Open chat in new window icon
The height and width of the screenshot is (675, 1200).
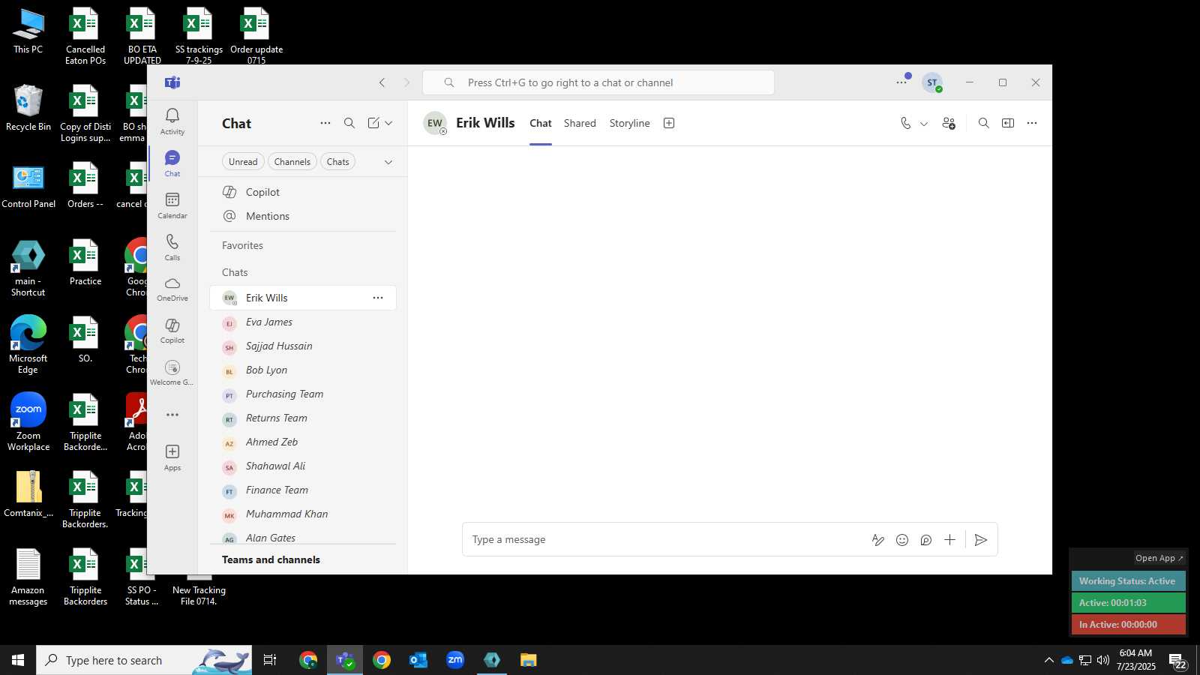coord(1008,123)
